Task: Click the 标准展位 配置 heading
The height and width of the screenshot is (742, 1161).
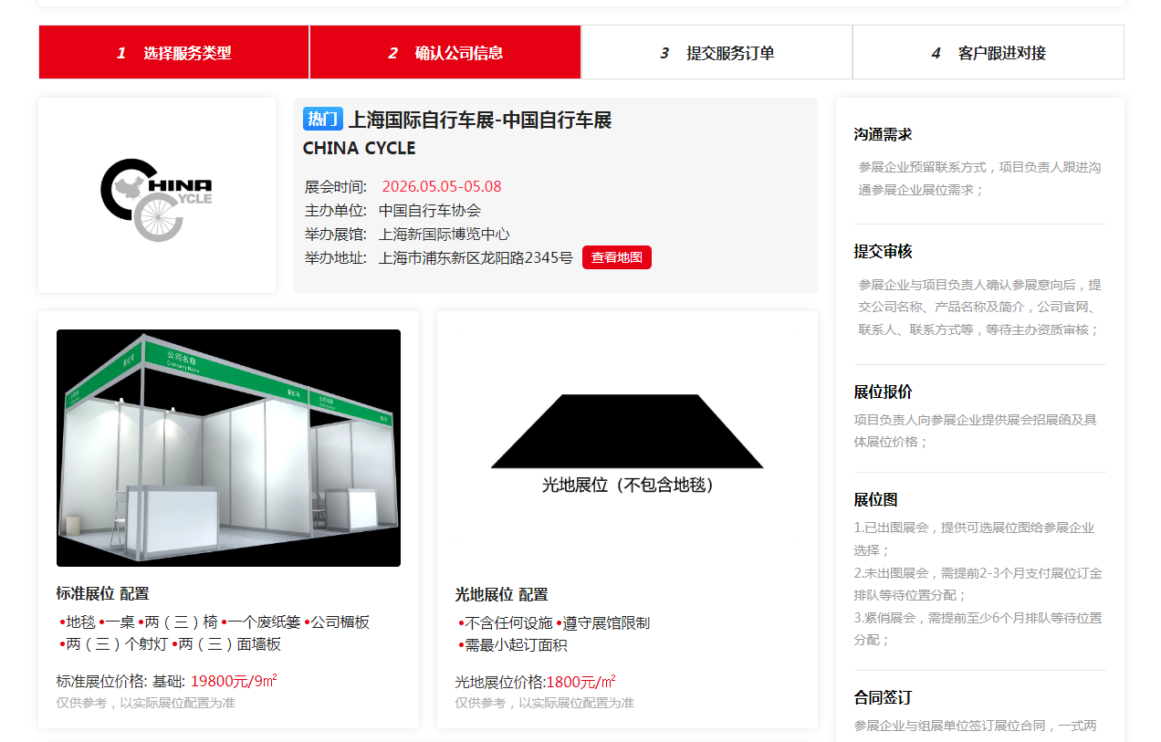Action: 102,593
